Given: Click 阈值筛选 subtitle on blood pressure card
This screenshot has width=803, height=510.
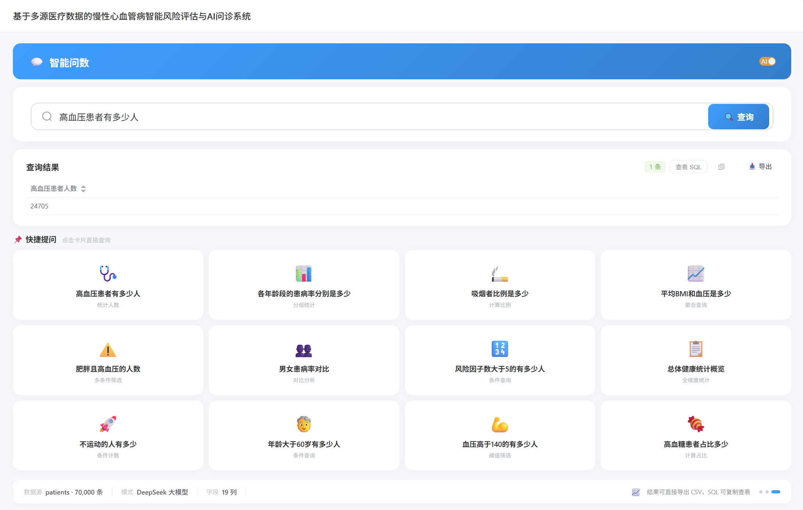Looking at the screenshot, I should tap(500, 455).
